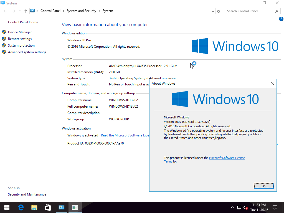284x213 pixels.
Task: Open Security and Maintenance link
Action: click(x=27, y=194)
